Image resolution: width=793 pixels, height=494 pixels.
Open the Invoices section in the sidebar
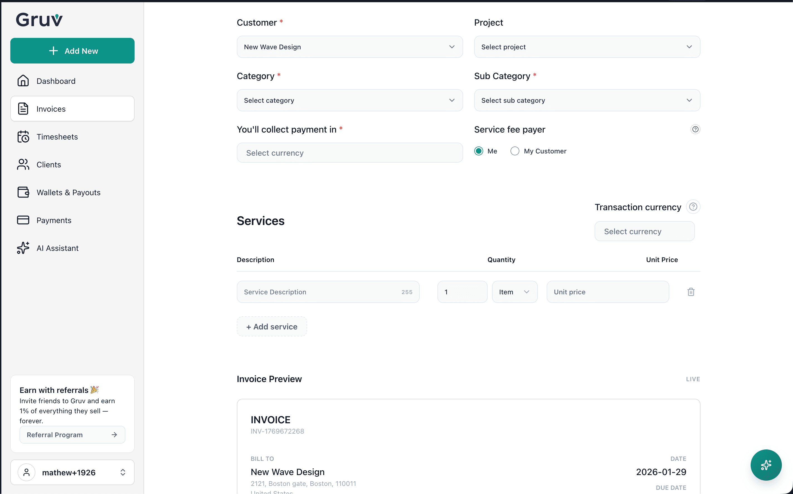click(72, 109)
